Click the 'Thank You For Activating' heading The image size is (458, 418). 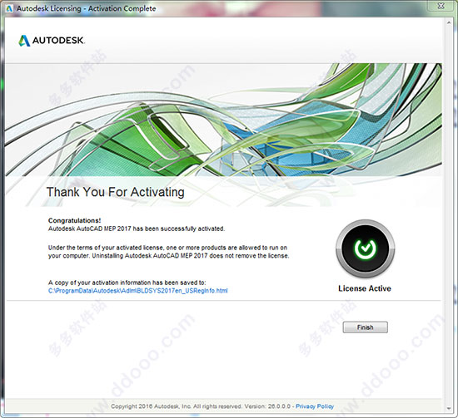point(116,192)
